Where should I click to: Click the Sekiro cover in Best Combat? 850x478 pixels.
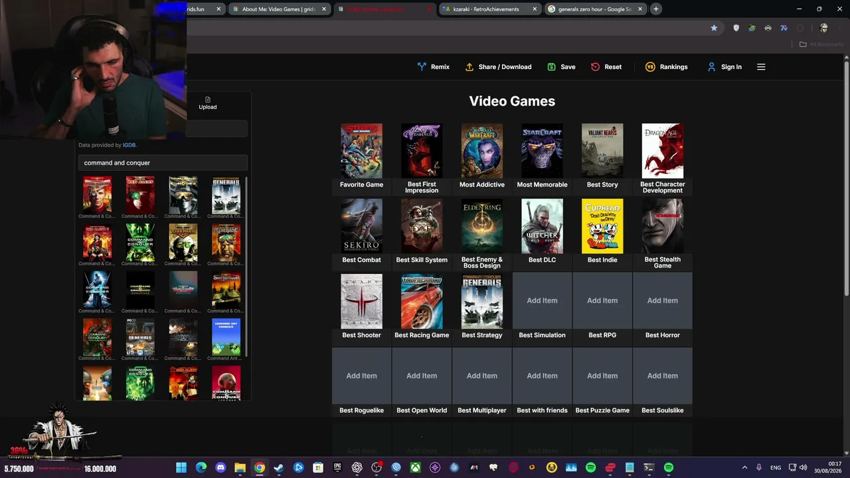point(361,226)
